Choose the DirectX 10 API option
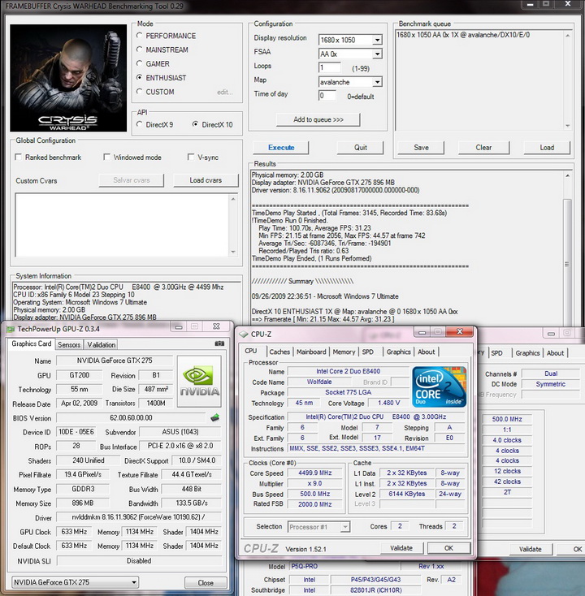 195,124
